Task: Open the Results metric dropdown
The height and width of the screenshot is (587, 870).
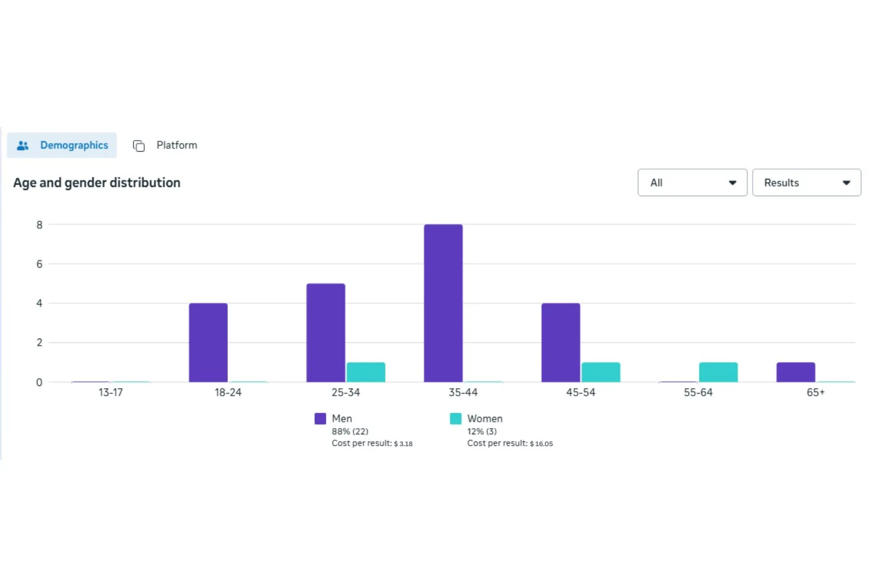Action: coord(806,183)
